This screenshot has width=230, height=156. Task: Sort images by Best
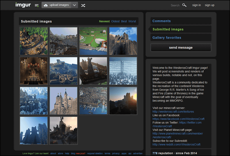point(124,21)
